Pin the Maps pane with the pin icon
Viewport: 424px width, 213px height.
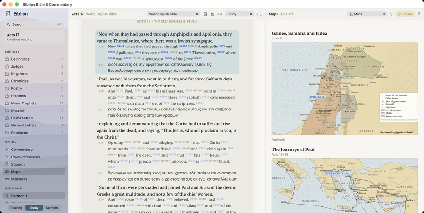(x=419, y=14)
